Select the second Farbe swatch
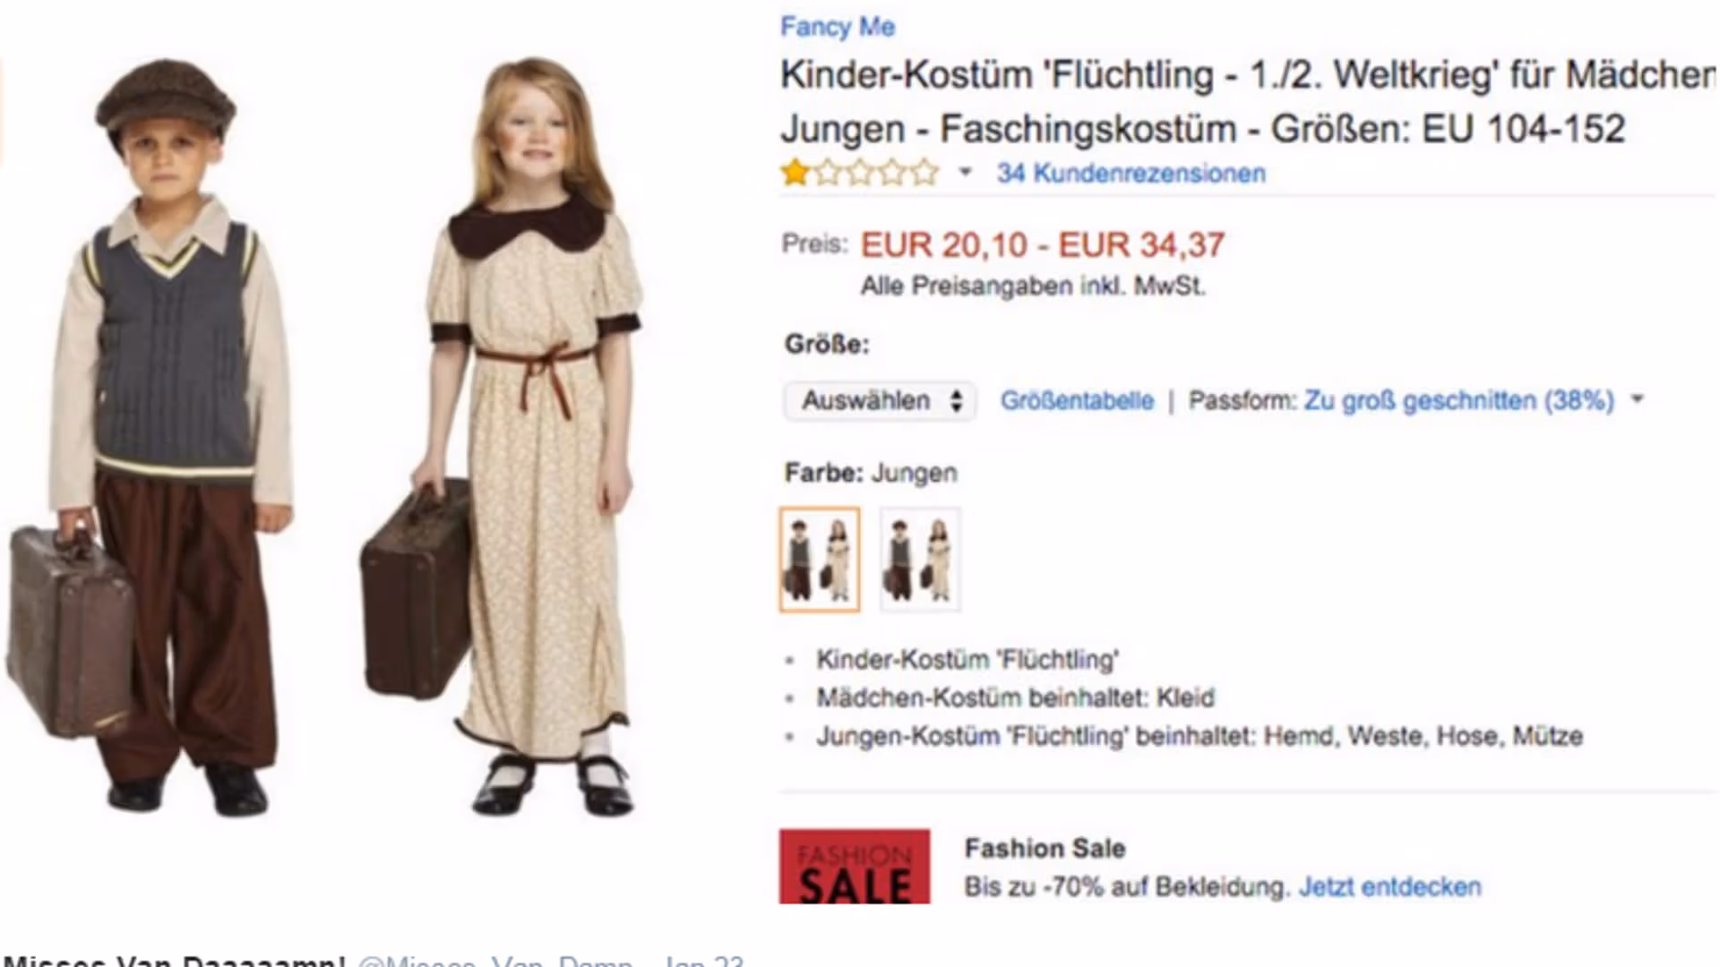1720x967 pixels. pyautogui.click(x=920, y=560)
